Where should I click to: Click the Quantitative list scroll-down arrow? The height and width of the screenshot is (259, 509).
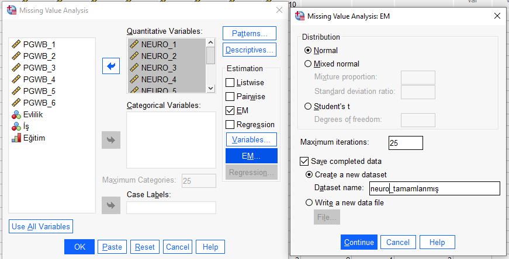click(x=211, y=88)
